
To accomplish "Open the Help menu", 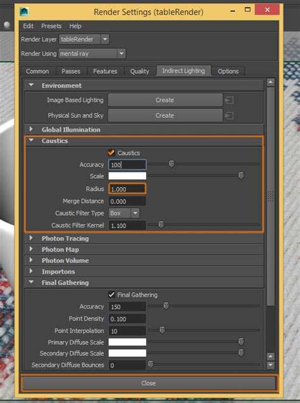I will pos(75,26).
